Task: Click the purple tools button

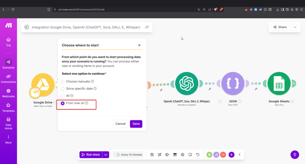Action: point(216,155)
